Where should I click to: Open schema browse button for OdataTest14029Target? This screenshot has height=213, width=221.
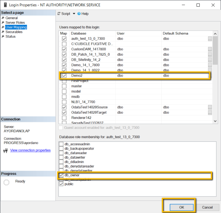click(210, 113)
